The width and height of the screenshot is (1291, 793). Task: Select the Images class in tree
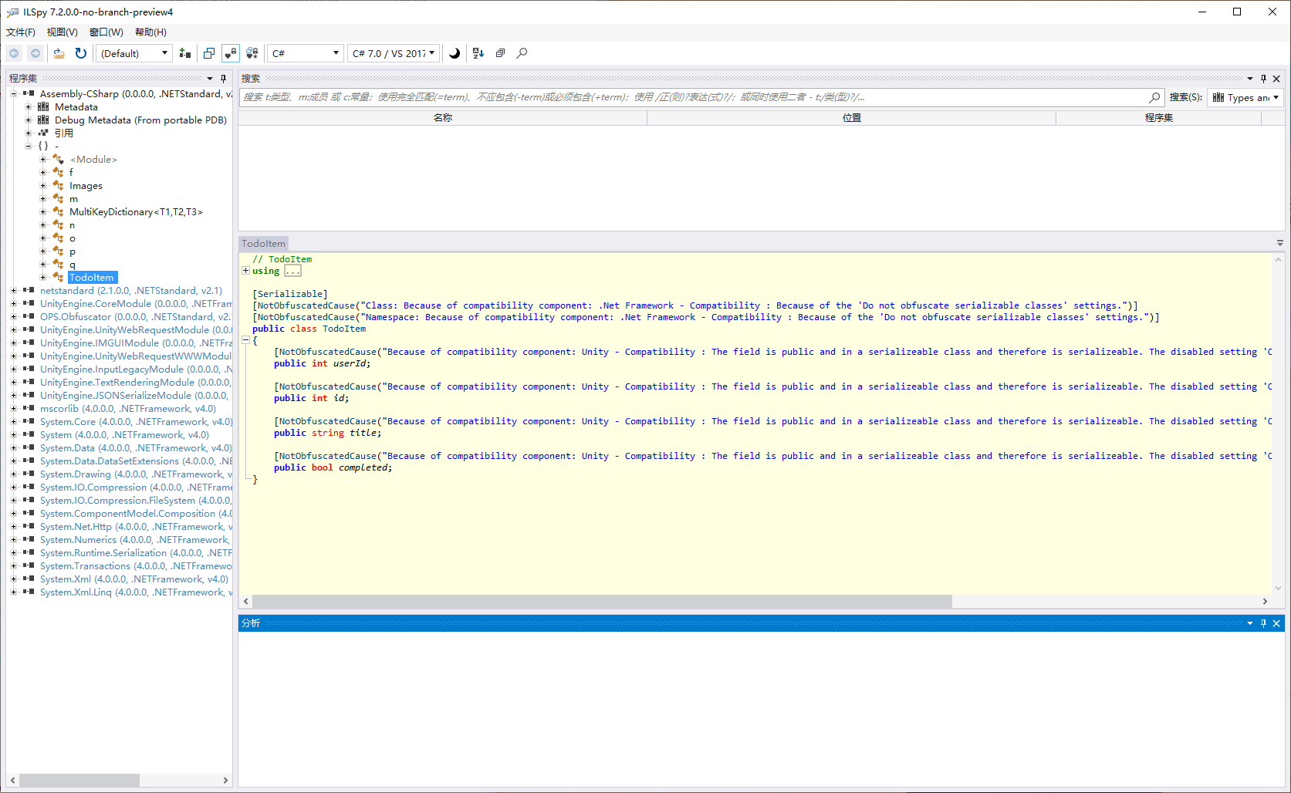tap(86, 186)
